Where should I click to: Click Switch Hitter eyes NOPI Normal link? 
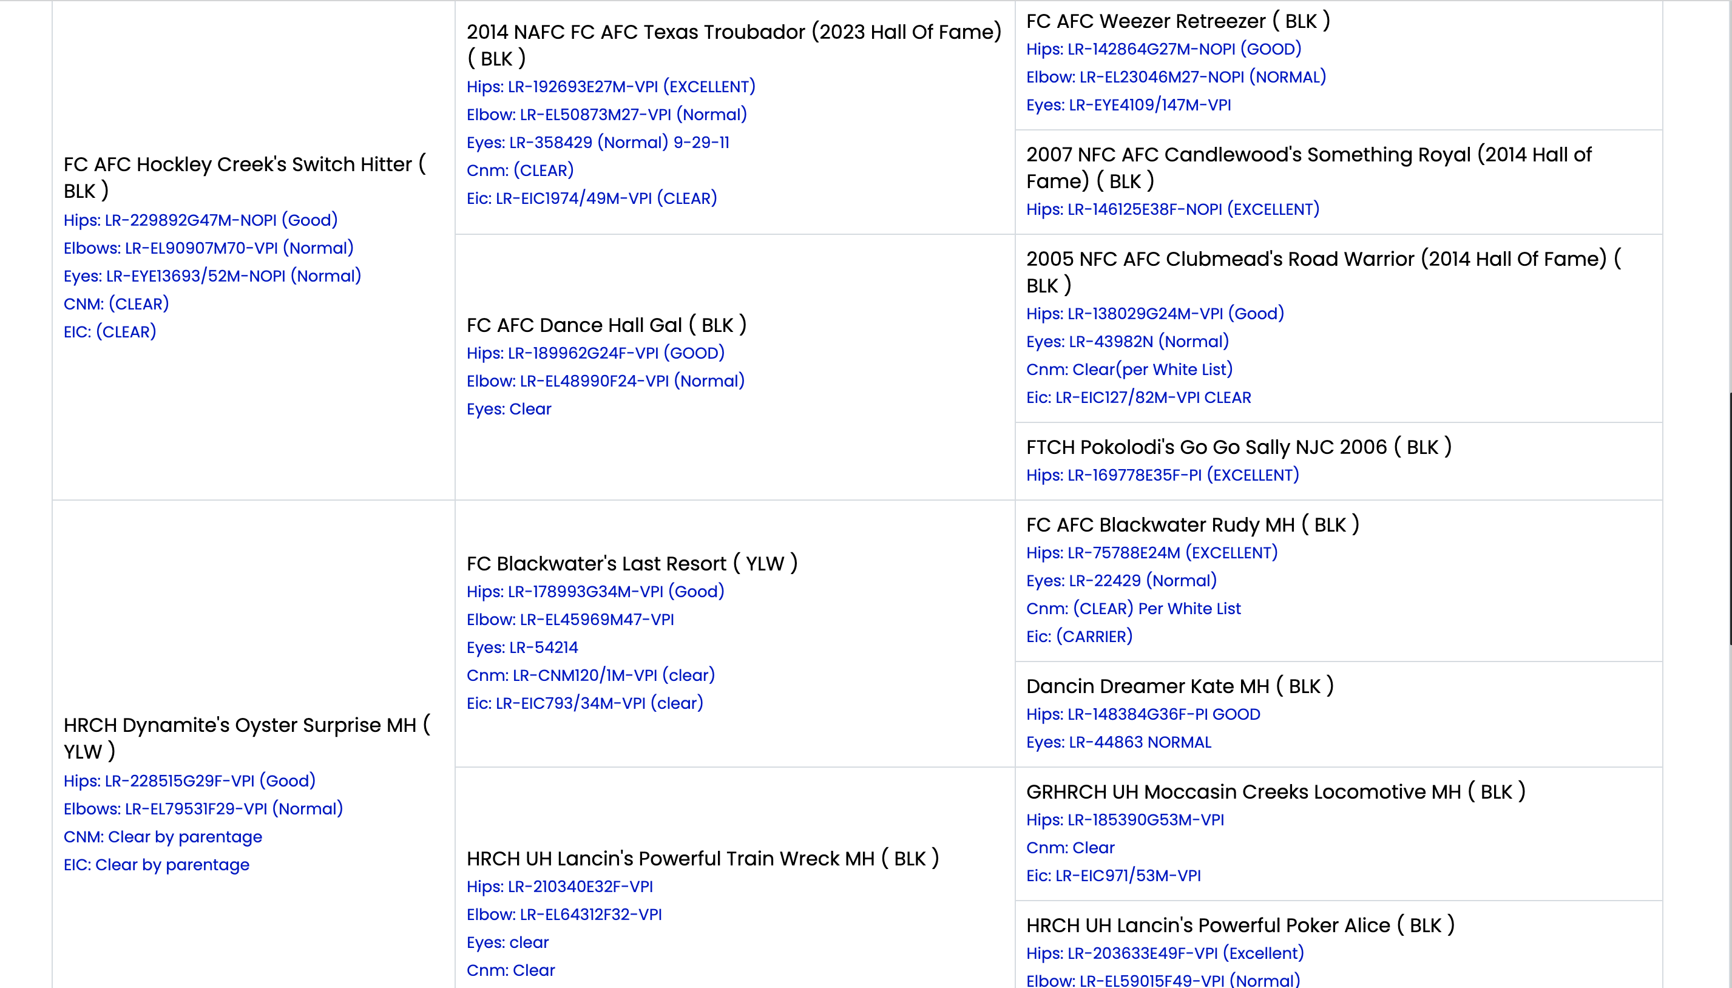(x=212, y=276)
